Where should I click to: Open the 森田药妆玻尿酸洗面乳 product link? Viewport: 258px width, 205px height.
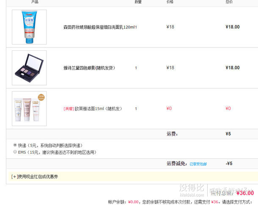(x=99, y=27)
